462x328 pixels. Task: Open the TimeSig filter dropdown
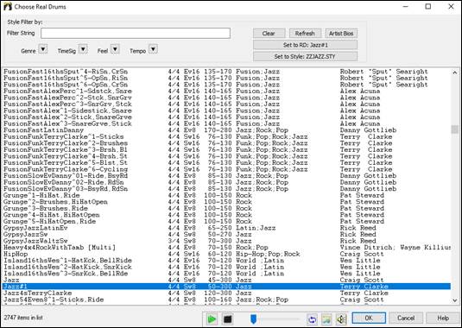[84, 49]
